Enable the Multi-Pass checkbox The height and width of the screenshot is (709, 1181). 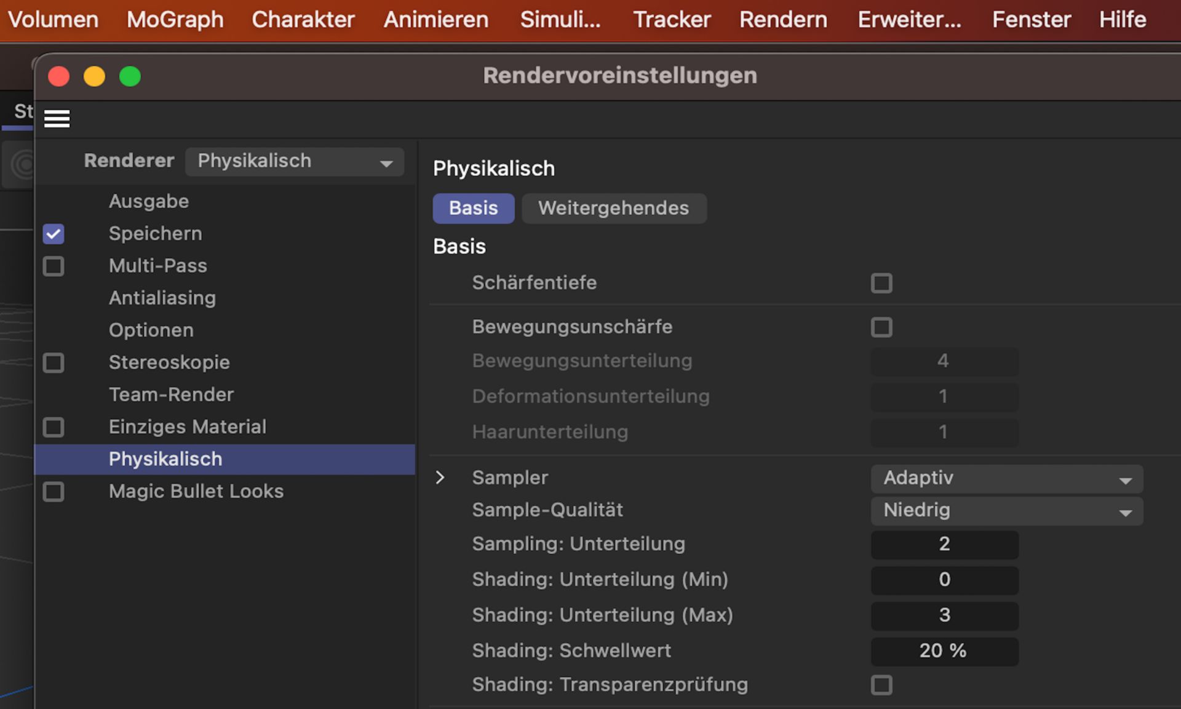point(53,266)
